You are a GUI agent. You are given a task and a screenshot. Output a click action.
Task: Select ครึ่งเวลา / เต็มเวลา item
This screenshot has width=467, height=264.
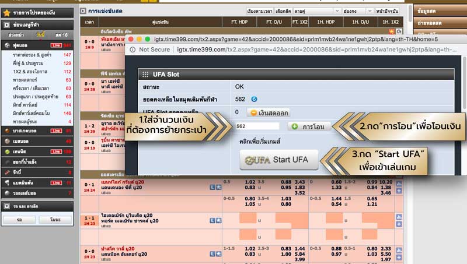(x=37, y=88)
